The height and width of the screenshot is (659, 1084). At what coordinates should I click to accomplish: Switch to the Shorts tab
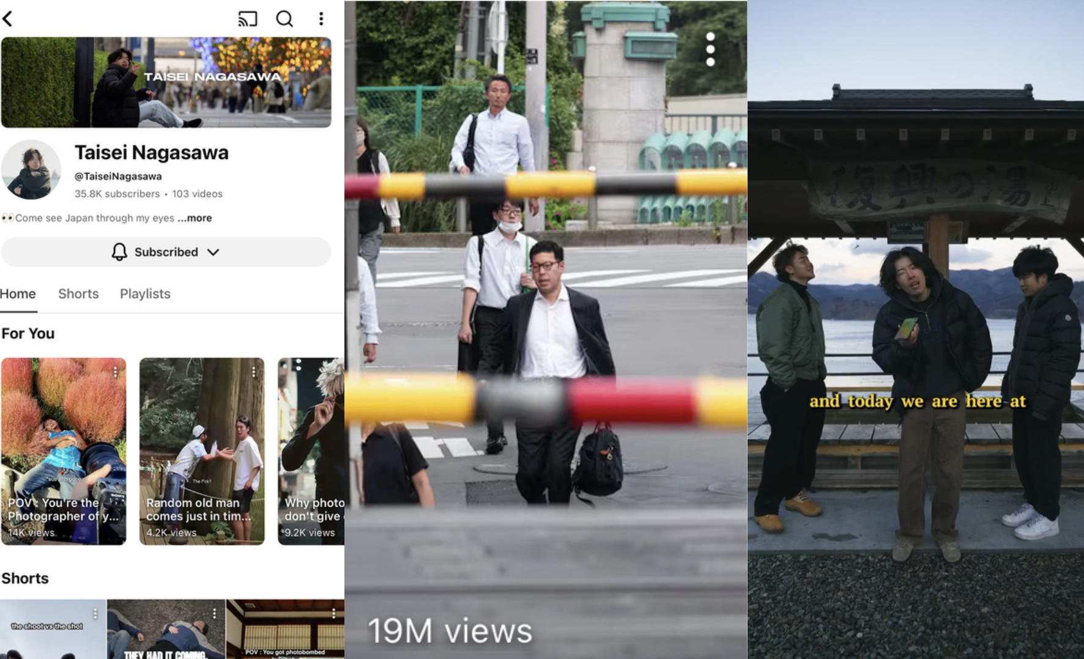pos(78,294)
